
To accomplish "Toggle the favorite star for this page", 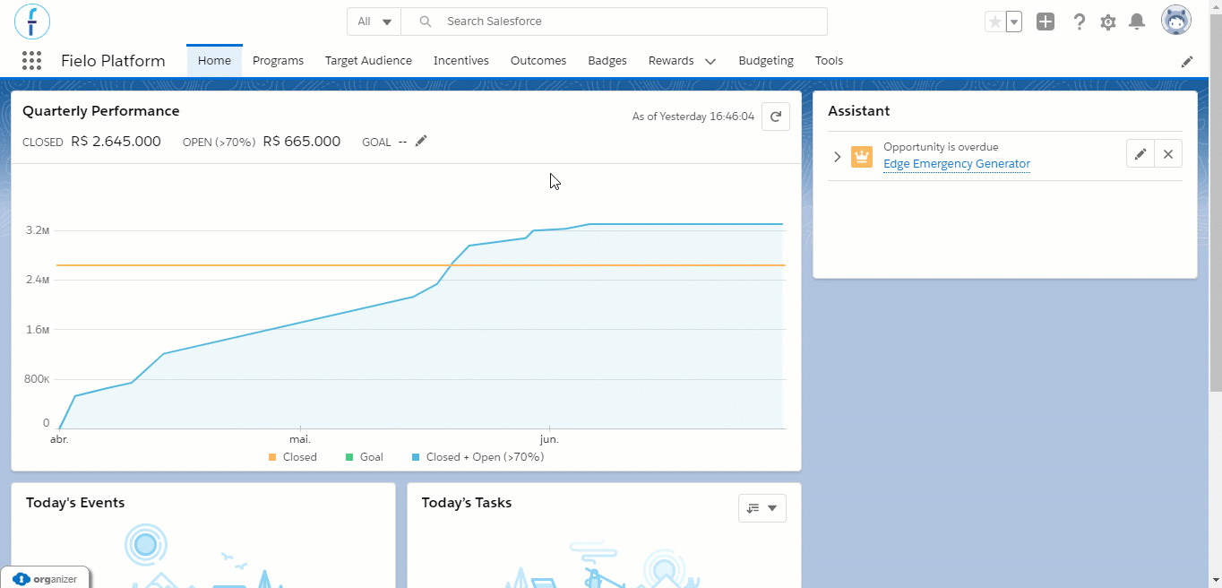I will [x=994, y=22].
